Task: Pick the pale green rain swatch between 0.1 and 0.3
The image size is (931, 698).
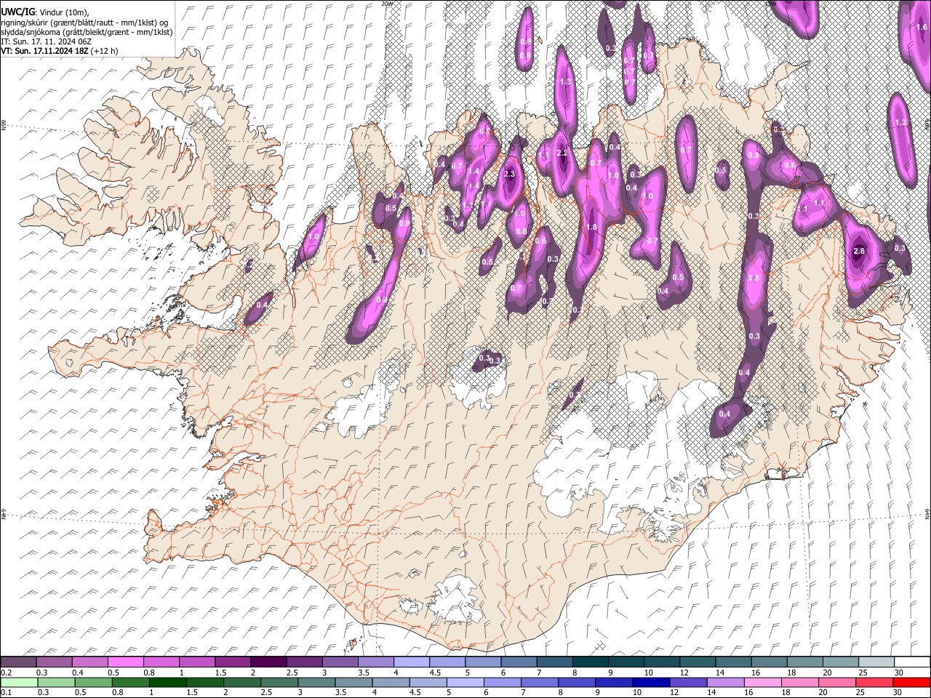Action: (18, 682)
